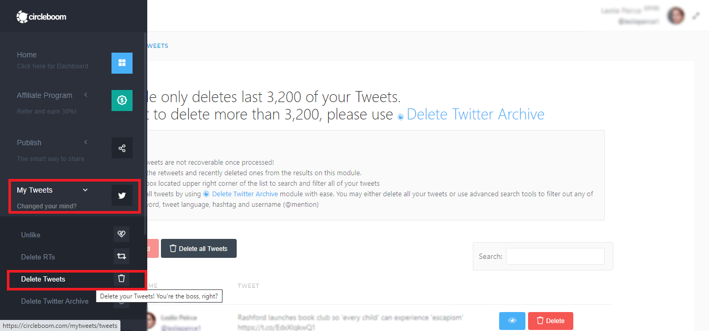This screenshot has width=709, height=331.
Task: Click the Delete Tweets trash icon
Action: pos(121,278)
